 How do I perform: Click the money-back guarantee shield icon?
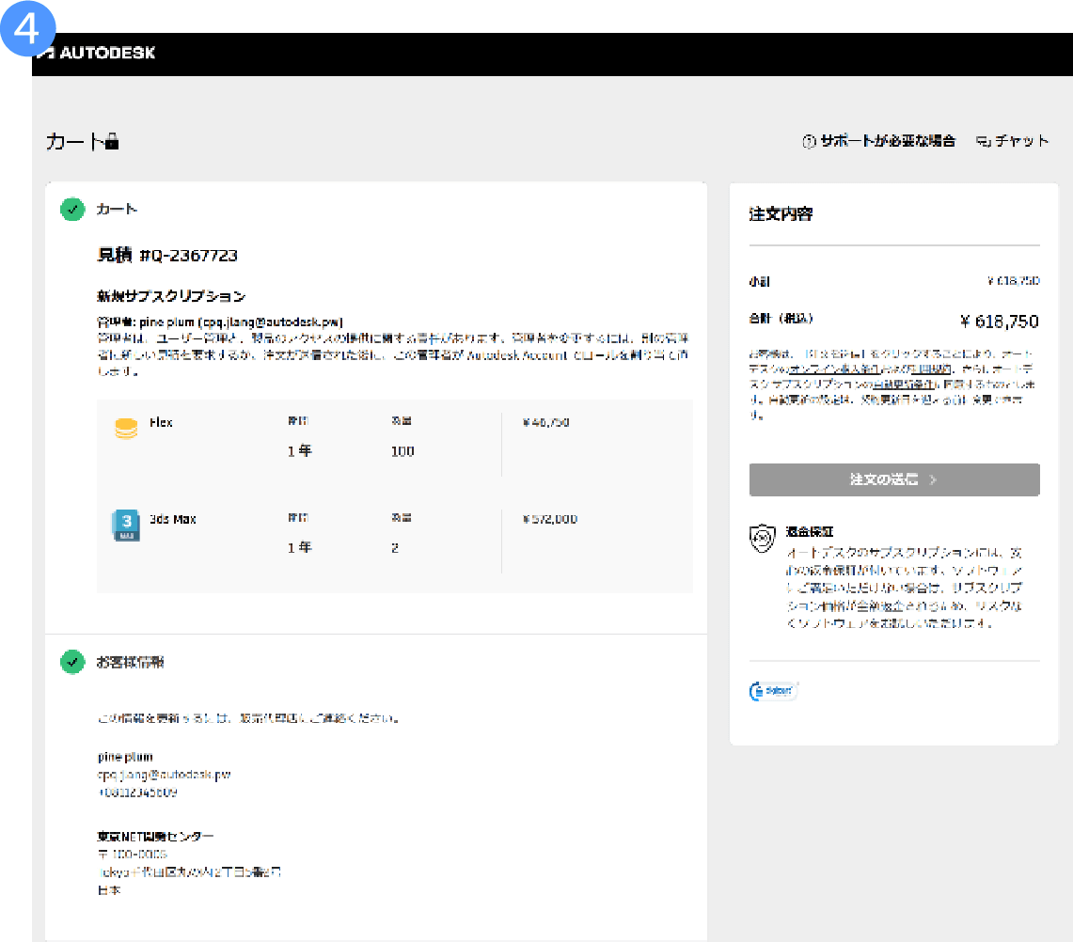(763, 539)
